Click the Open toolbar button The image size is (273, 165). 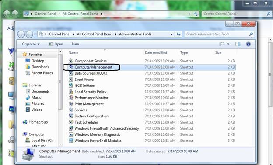[x=56, y=44]
